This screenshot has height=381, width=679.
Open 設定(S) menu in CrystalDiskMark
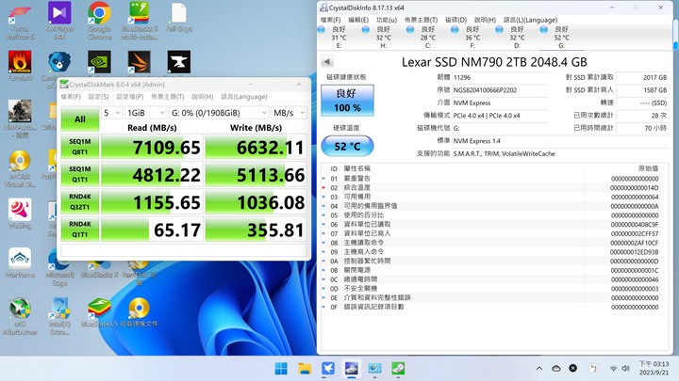(98, 97)
